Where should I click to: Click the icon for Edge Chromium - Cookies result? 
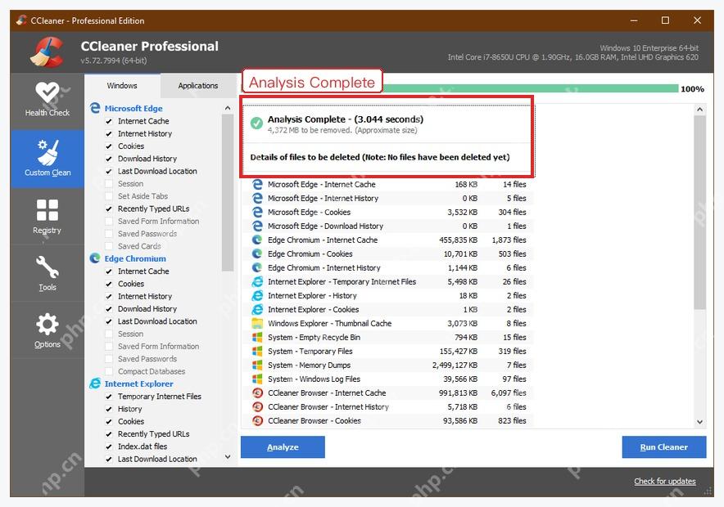pyautogui.click(x=257, y=254)
